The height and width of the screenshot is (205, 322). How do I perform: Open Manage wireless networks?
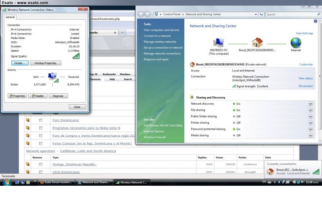(x=160, y=42)
